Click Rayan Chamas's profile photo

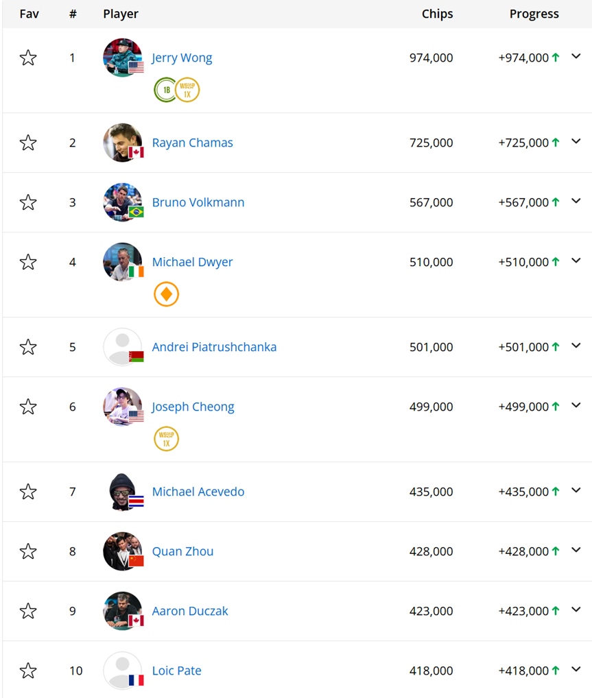123,143
